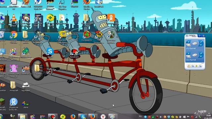
Task: Select the '(F:) Пустой' drive label
Action: pos(191,48)
